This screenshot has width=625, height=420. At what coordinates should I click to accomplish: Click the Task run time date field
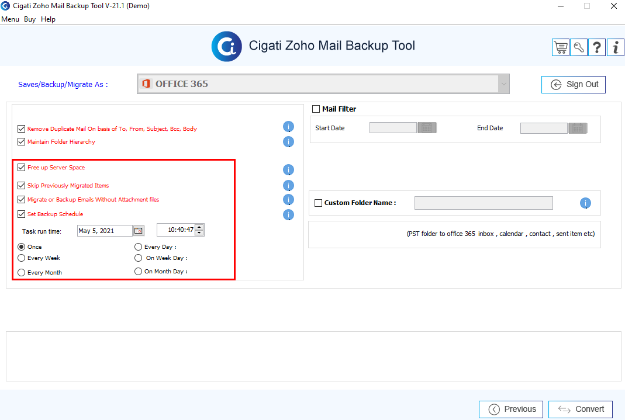pyautogui.click(x=105, y=231)
